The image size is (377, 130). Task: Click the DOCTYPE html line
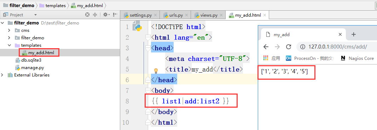pyautogui.click(x=178, y=27)
